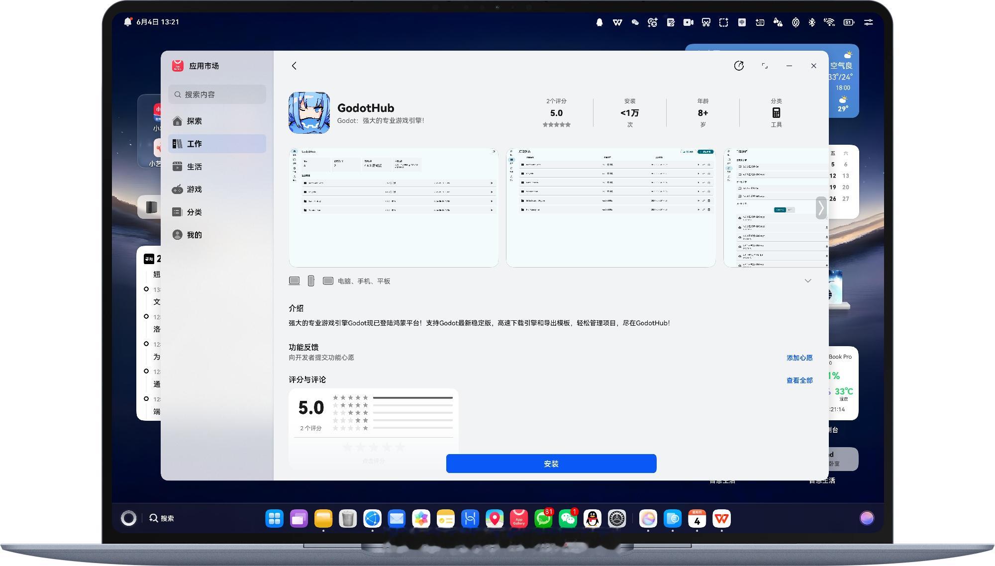Viewport: 995px width, 566px height.
Task: Click the large 5.0 score in reviews
Action: pos(311,407)
